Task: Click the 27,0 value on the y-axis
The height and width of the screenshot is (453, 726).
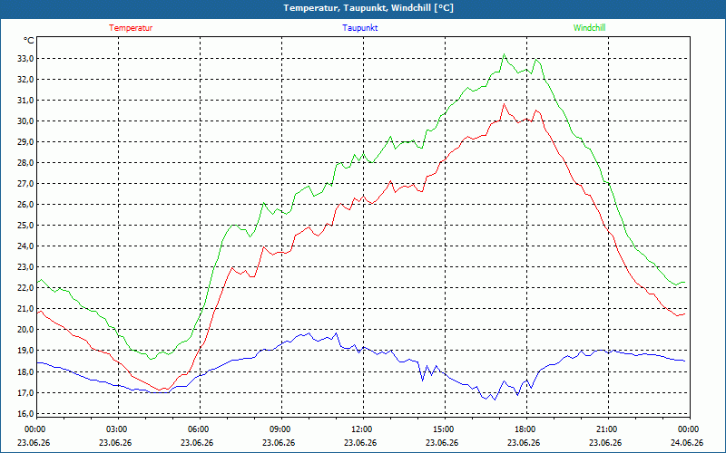Action: [25, 184]
